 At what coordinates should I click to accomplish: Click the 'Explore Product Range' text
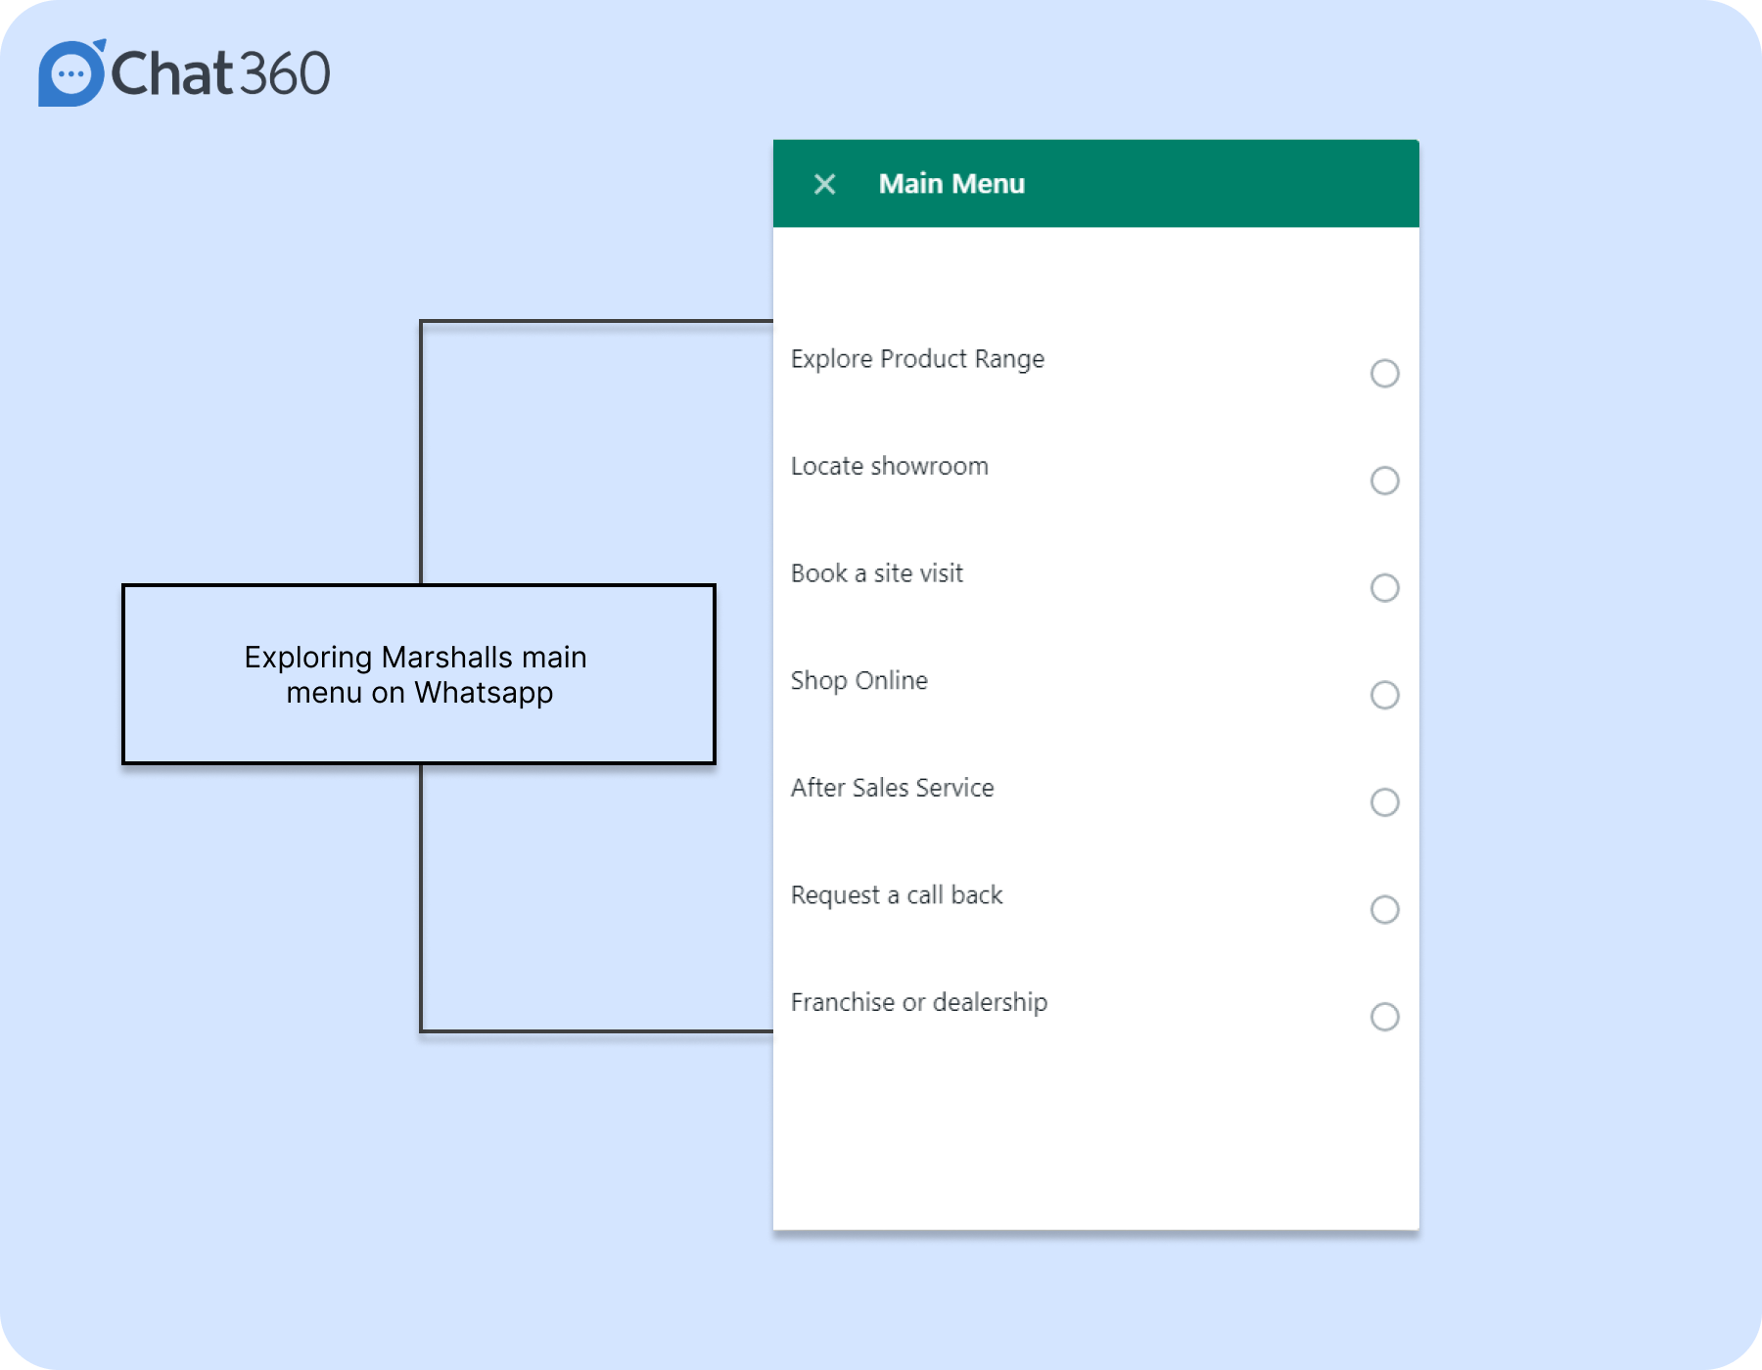917,359
